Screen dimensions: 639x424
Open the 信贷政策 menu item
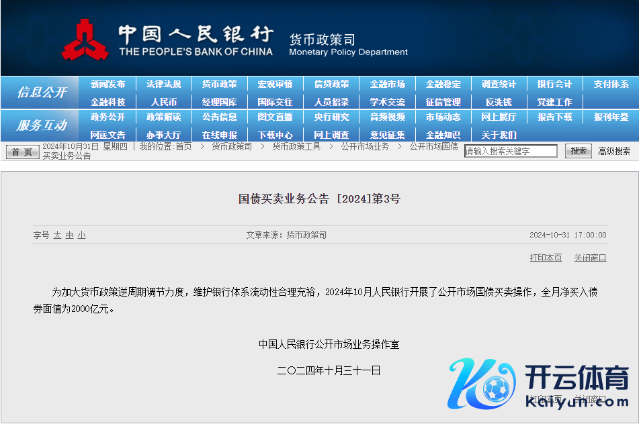[x=331, y=85]
